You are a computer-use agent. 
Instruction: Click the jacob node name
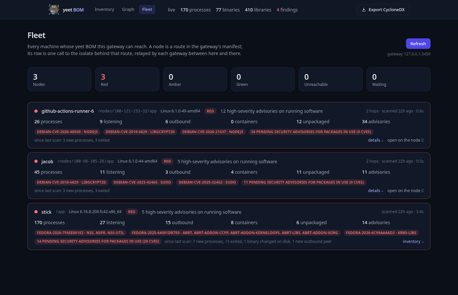coord(47,161)
